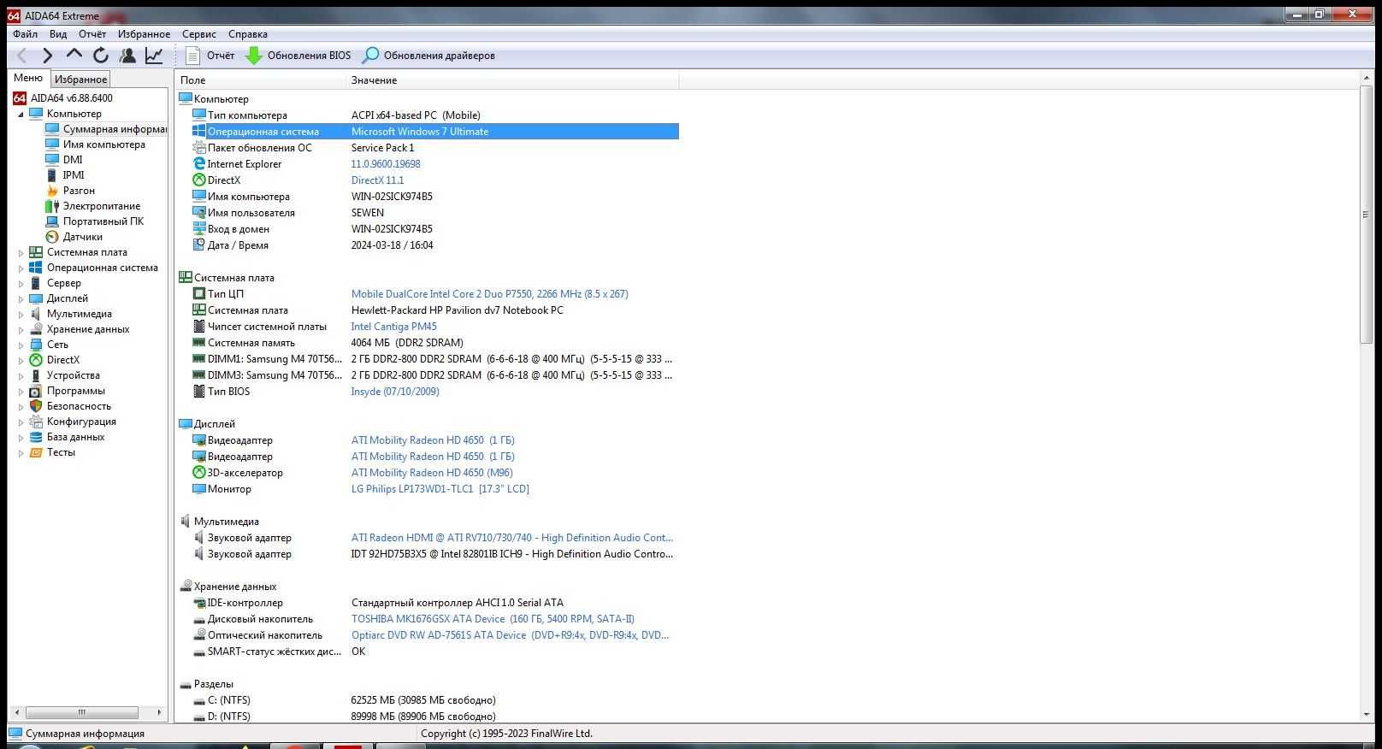Image resolution: width=1382 pixels, height=749 pixels.
Task: Open the Файл menu
Action: tap(25, 34)
